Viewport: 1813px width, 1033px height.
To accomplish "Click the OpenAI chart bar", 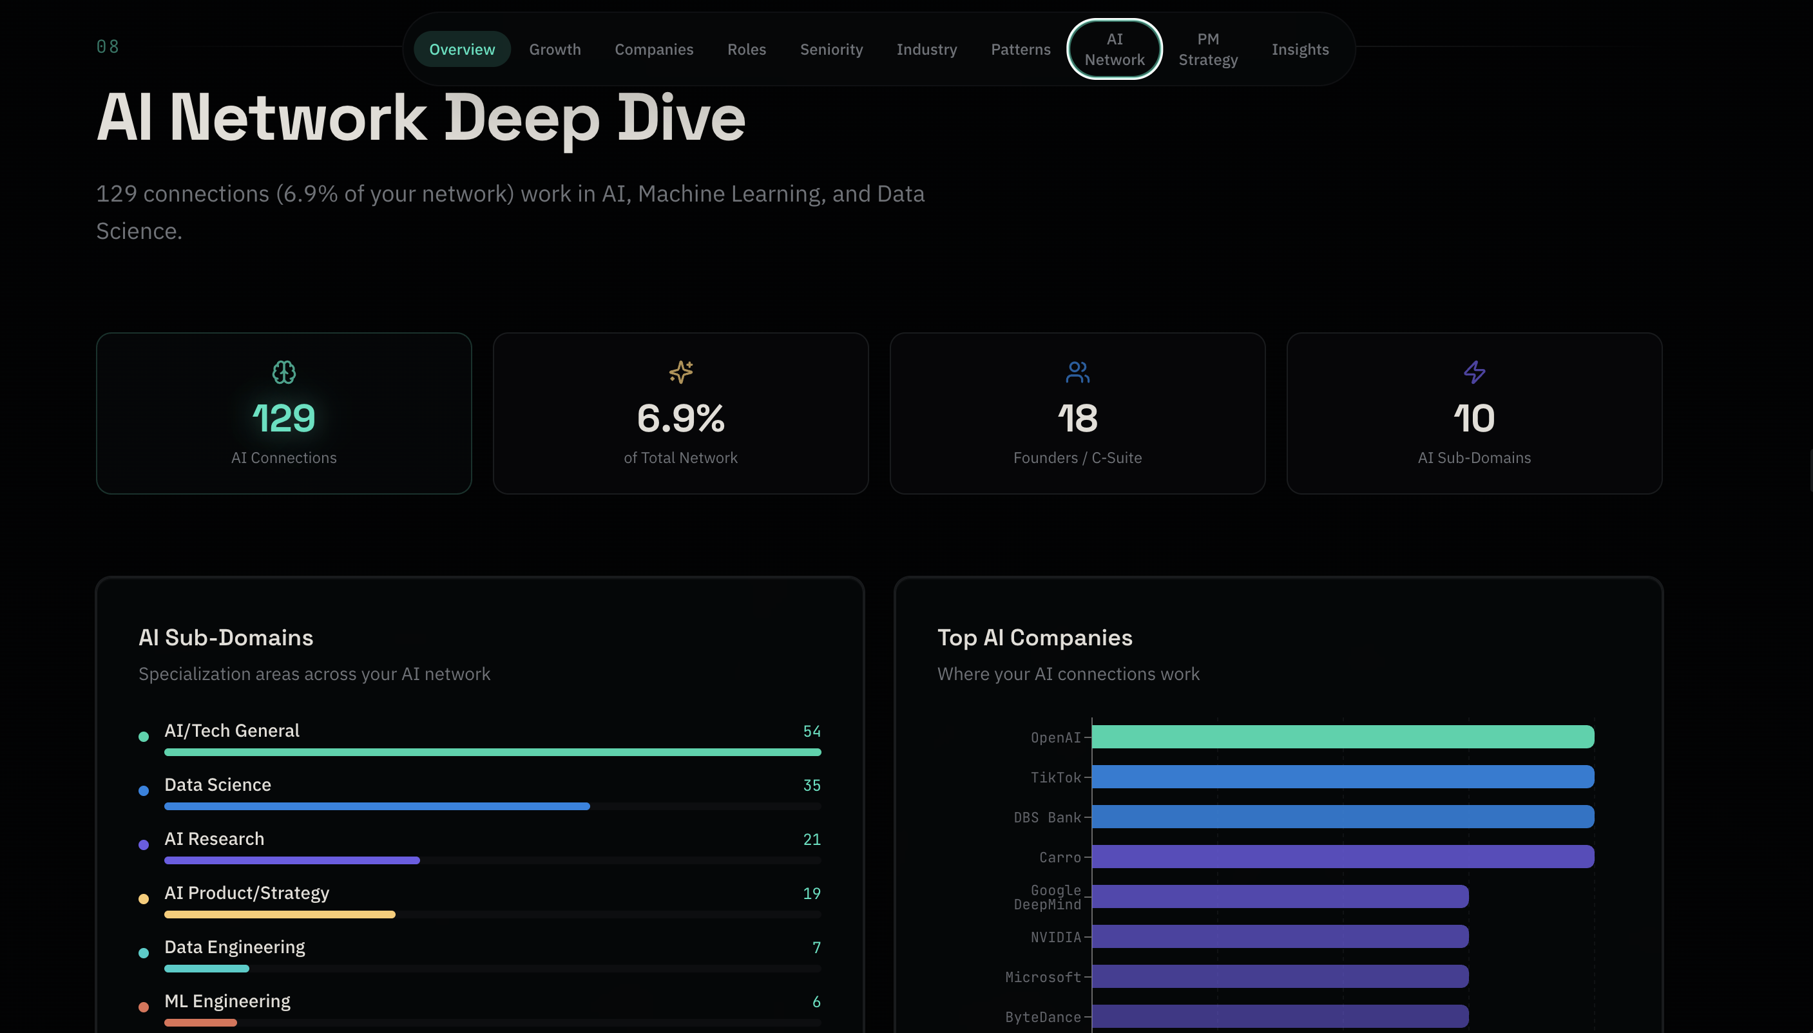I will pyautogui.click(x=1343, y=737).
